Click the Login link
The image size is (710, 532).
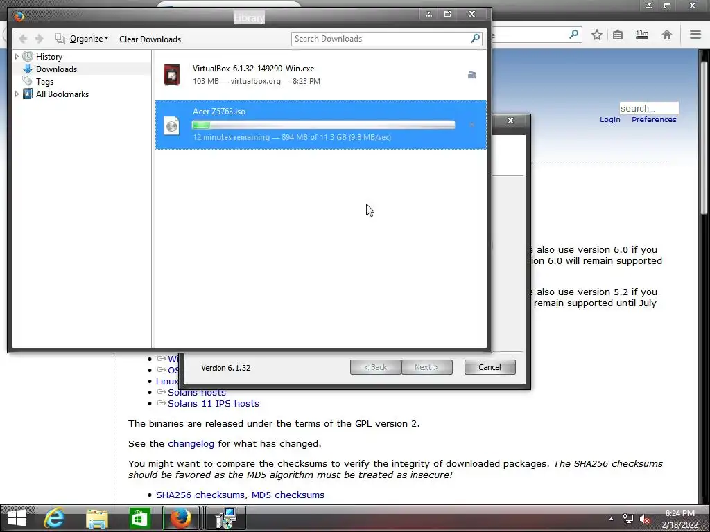coord(610,119)
